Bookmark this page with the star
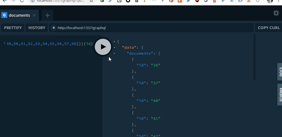Image resolution: width=282 pixels, height=137 pixels. pyautogui.click(x=91, y=1)
